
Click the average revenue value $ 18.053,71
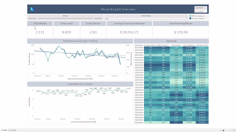(129, 32)
